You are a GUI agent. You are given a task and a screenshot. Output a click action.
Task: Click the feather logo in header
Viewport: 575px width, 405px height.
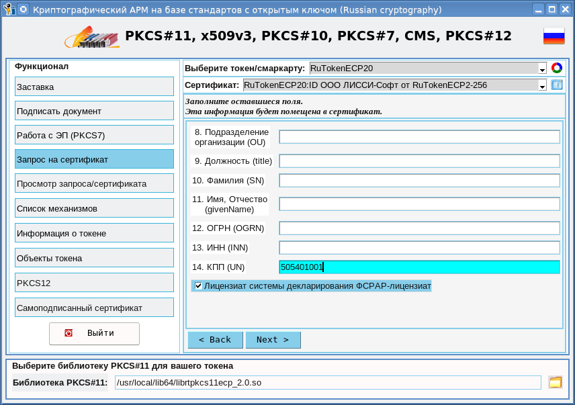tap(92, 37)
